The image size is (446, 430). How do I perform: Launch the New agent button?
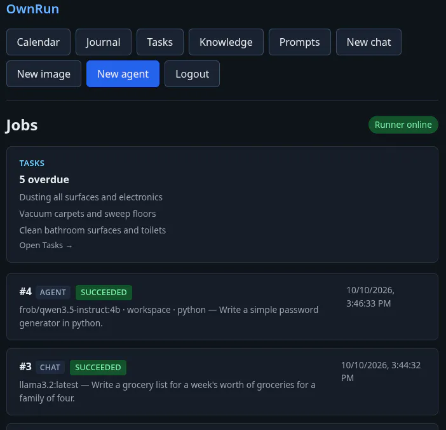(x=123, y=74)
